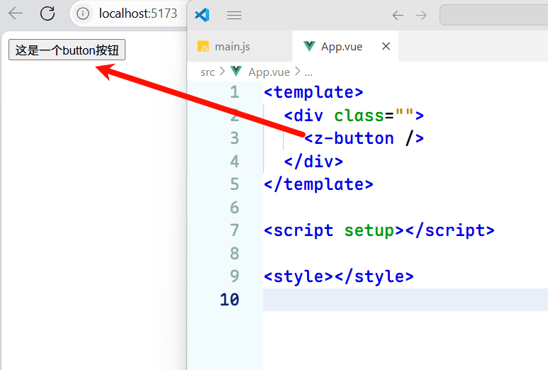Click the <script setup> line
The height and width of the screenshot is (370, 548).
(x=379, y=230)
